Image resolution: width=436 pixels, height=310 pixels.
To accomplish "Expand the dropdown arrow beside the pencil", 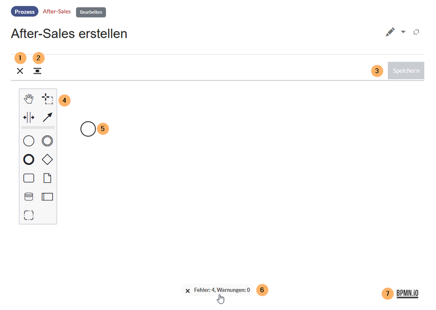I will pos(403,33).
